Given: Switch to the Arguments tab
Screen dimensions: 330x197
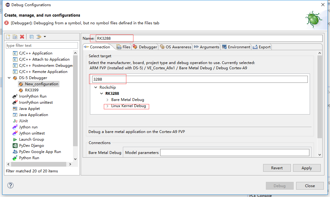Looking at the screenshot, I should 207,47.
